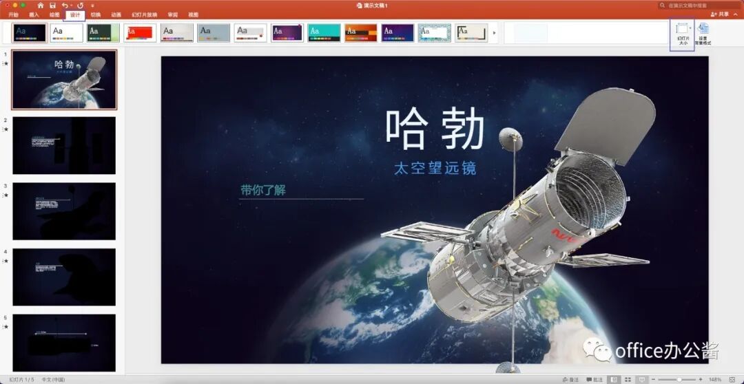Open the 开始 ribbon tab
744x384 pixels.
tap(13, 14)
